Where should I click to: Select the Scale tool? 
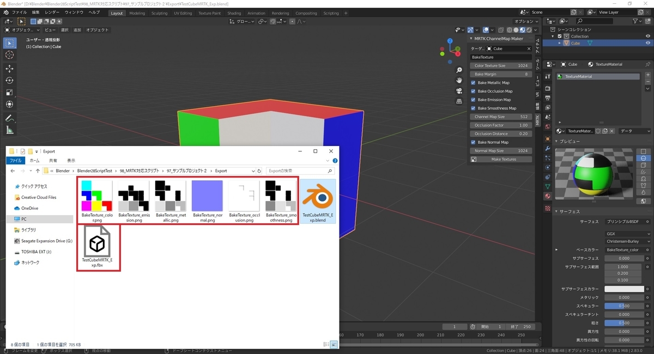(x=9, y=92)
